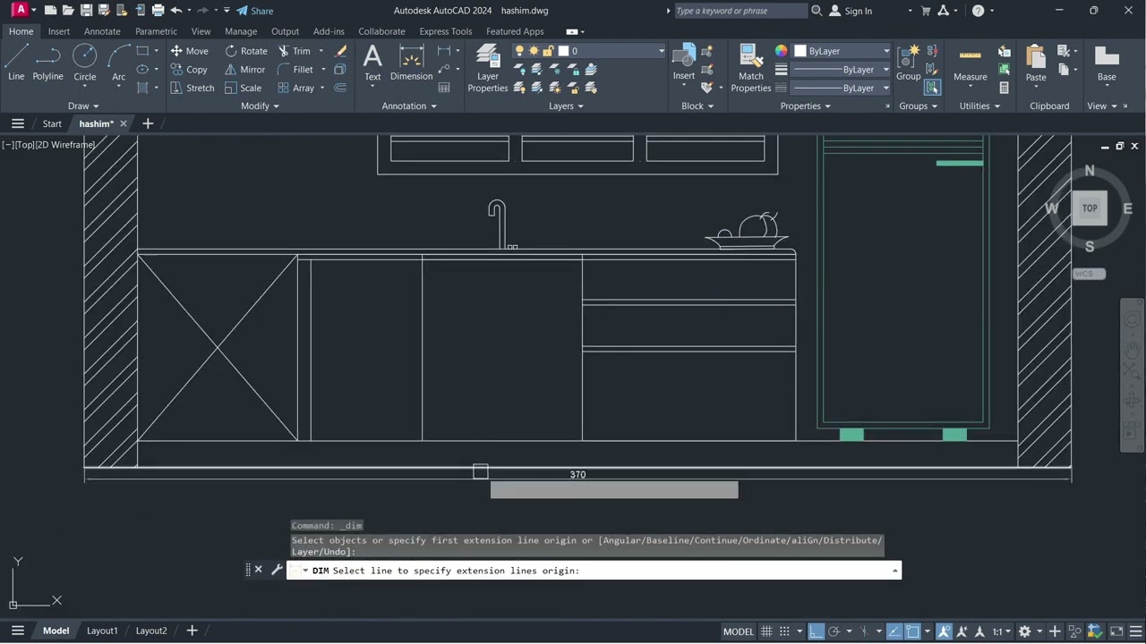Select the Rotate tool
1146x644 pixels.
(245, 51)
